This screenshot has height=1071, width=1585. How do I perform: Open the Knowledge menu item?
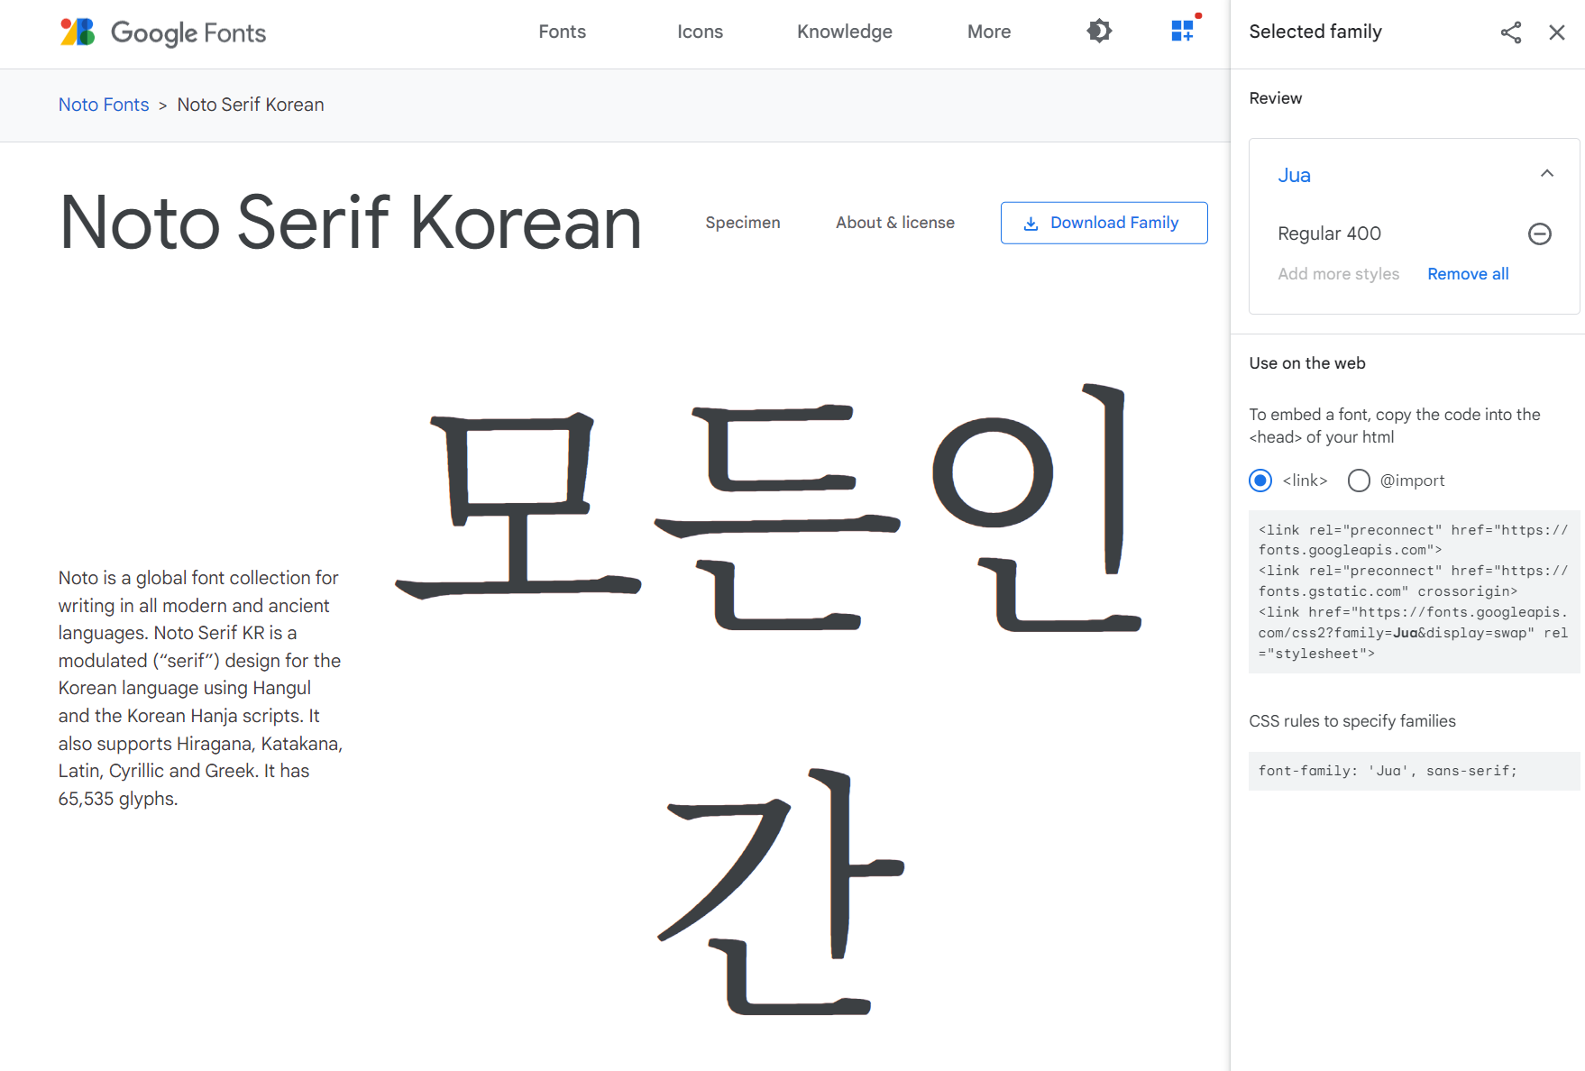pyautogui.click(x=845, y=32)
